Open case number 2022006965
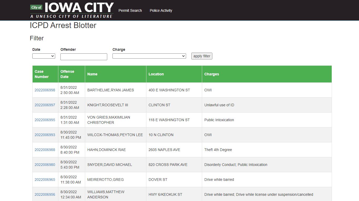 tap(45, 180)
